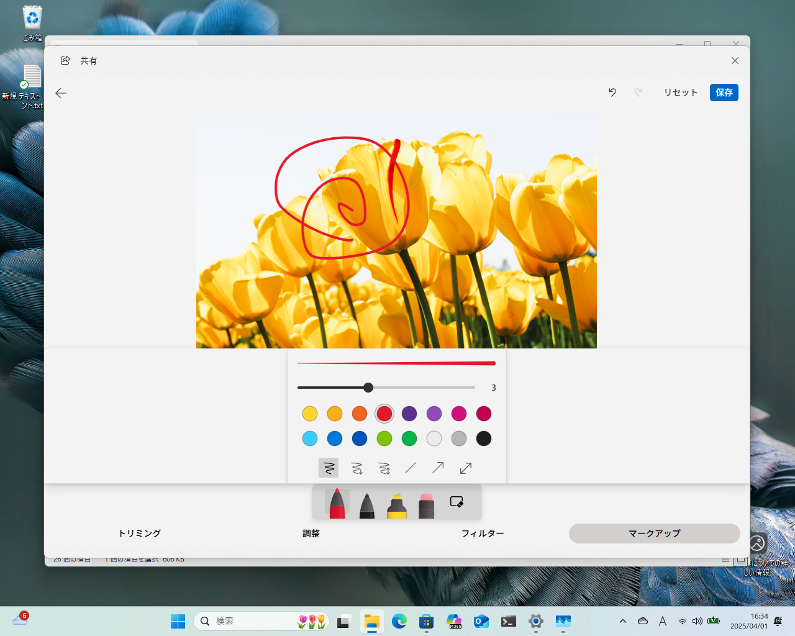Open Settings gear on the taskbar
This screenshot has height=636, width=795.
coord(536,621)
